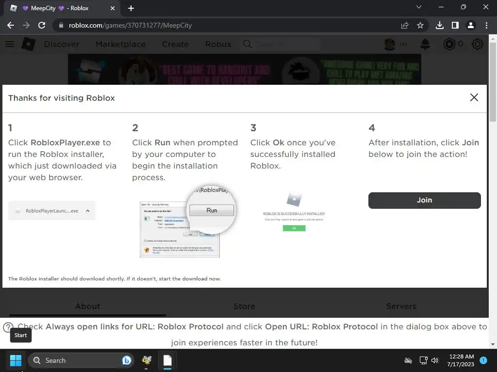The height and width of the screenshot is (372, 497).
Task: Switch to the About tab
Action: tap(87, 306)
